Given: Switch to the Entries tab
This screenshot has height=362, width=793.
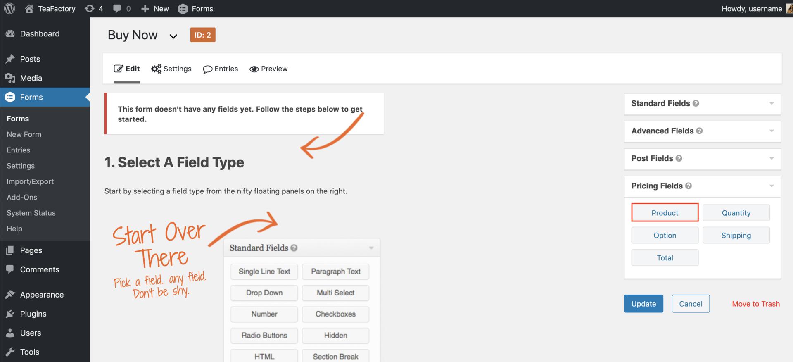Looking at the screenshot, I should pos(221,69).
